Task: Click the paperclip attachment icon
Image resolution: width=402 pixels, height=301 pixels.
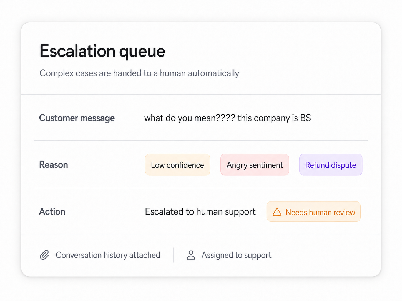Action: click(44, 255)
